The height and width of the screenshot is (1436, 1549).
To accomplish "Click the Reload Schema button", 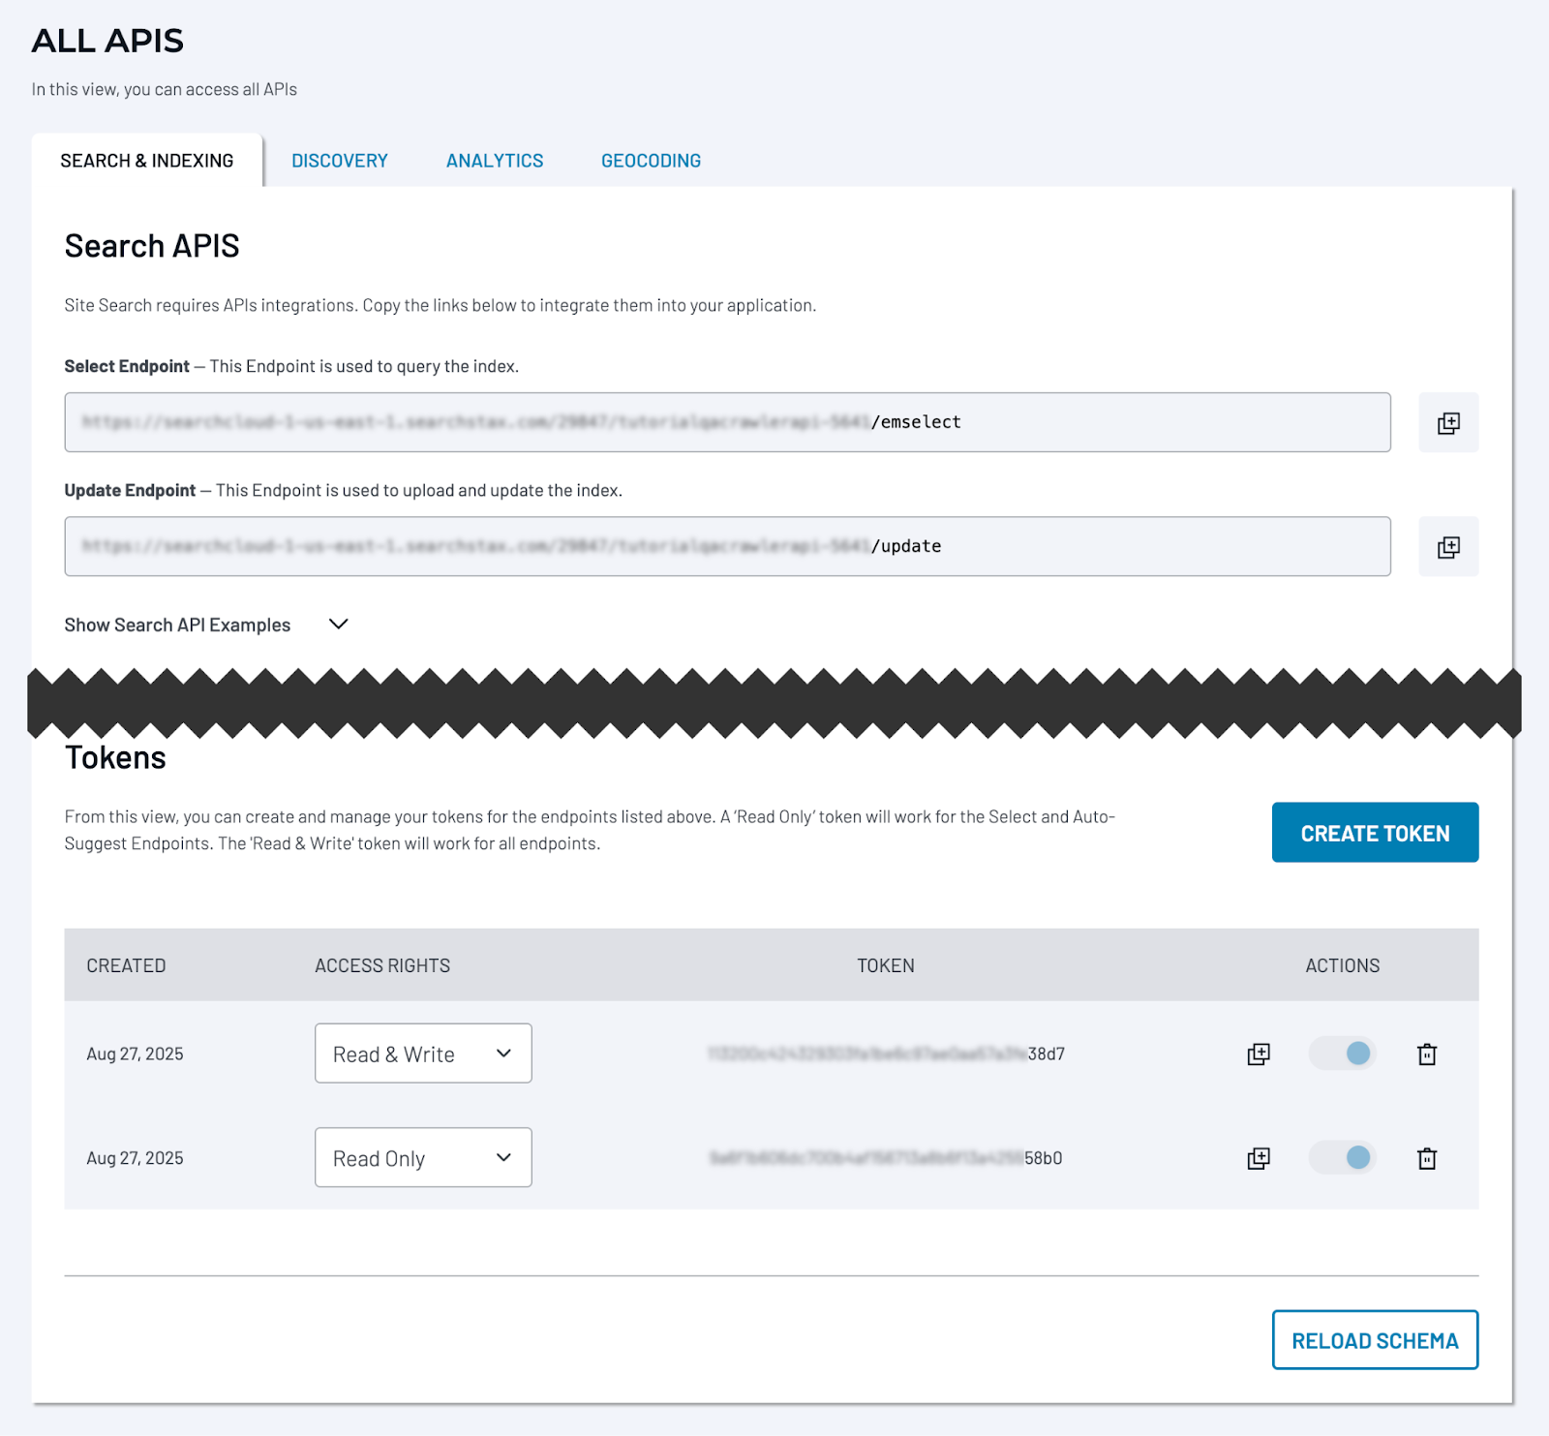I will tap(1374, 1340).
